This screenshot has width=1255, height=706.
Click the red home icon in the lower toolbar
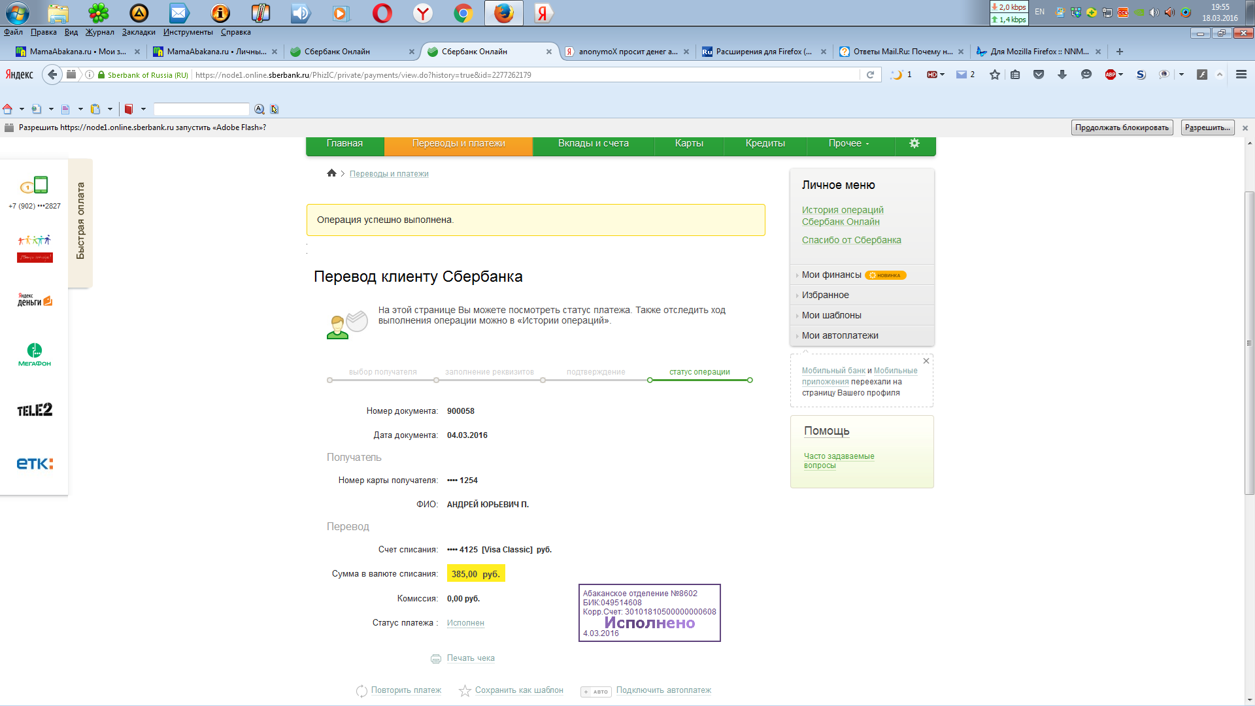[8, 109]
